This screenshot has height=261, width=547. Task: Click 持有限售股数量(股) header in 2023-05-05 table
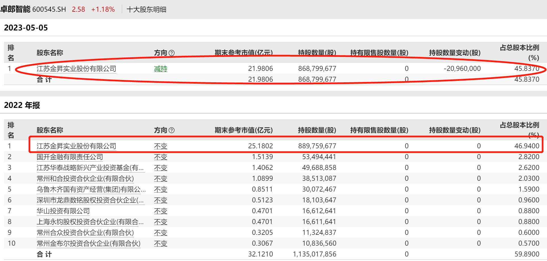379,53
